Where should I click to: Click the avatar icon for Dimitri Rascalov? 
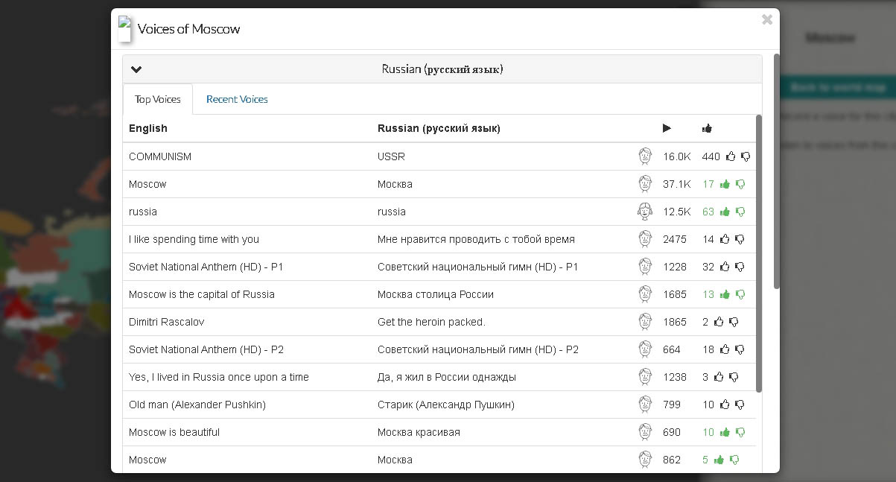coord(645,322)
